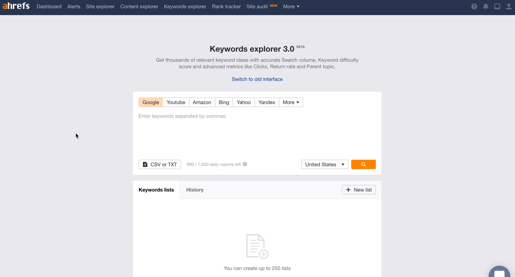Select the Yandex search engine

[x=267, y=102]
